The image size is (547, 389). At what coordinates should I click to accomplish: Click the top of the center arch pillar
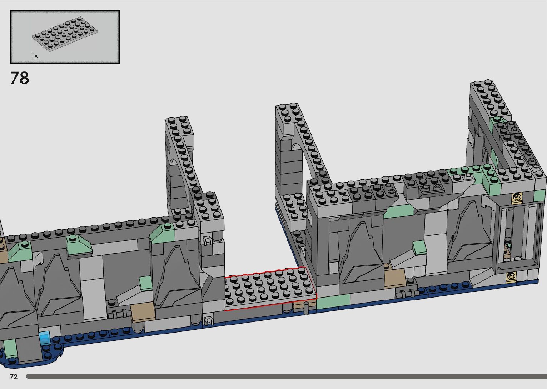click(x=289, y=113)
